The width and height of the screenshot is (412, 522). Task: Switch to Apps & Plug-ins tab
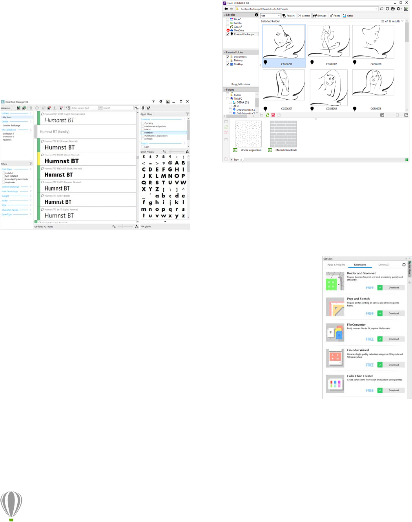[x=336, y=265]
